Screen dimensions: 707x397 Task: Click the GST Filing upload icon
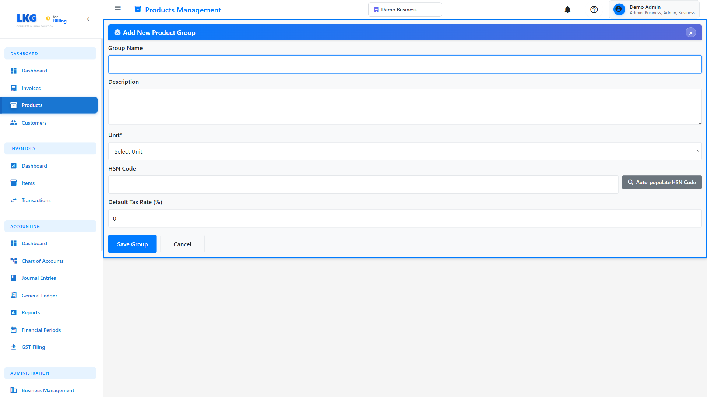[14, 347]
